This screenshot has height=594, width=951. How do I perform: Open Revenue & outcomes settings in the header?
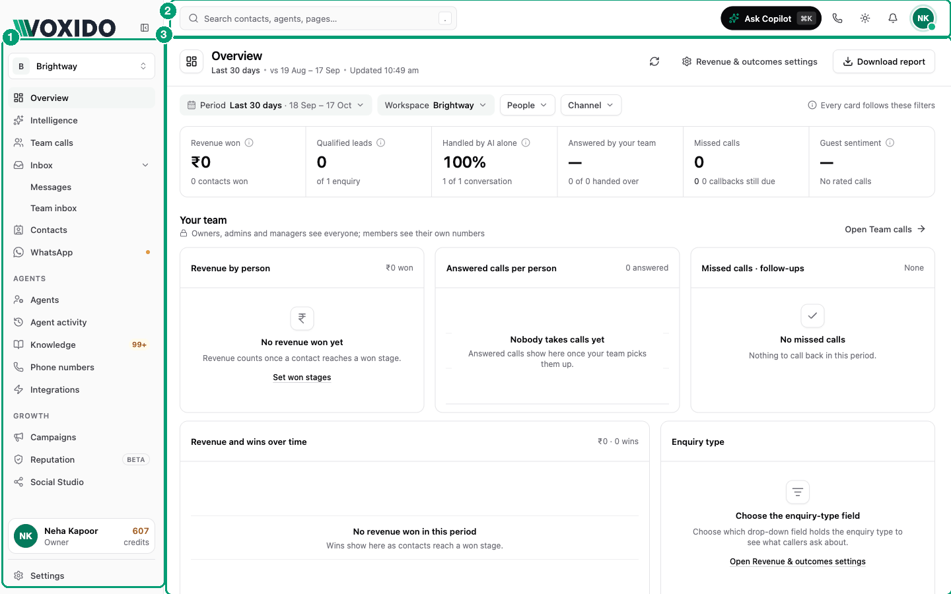click(x=749, y=61)
